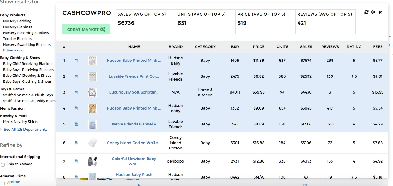Open thumbnail of Luvable Friends Flannel product

pos(92,124)
